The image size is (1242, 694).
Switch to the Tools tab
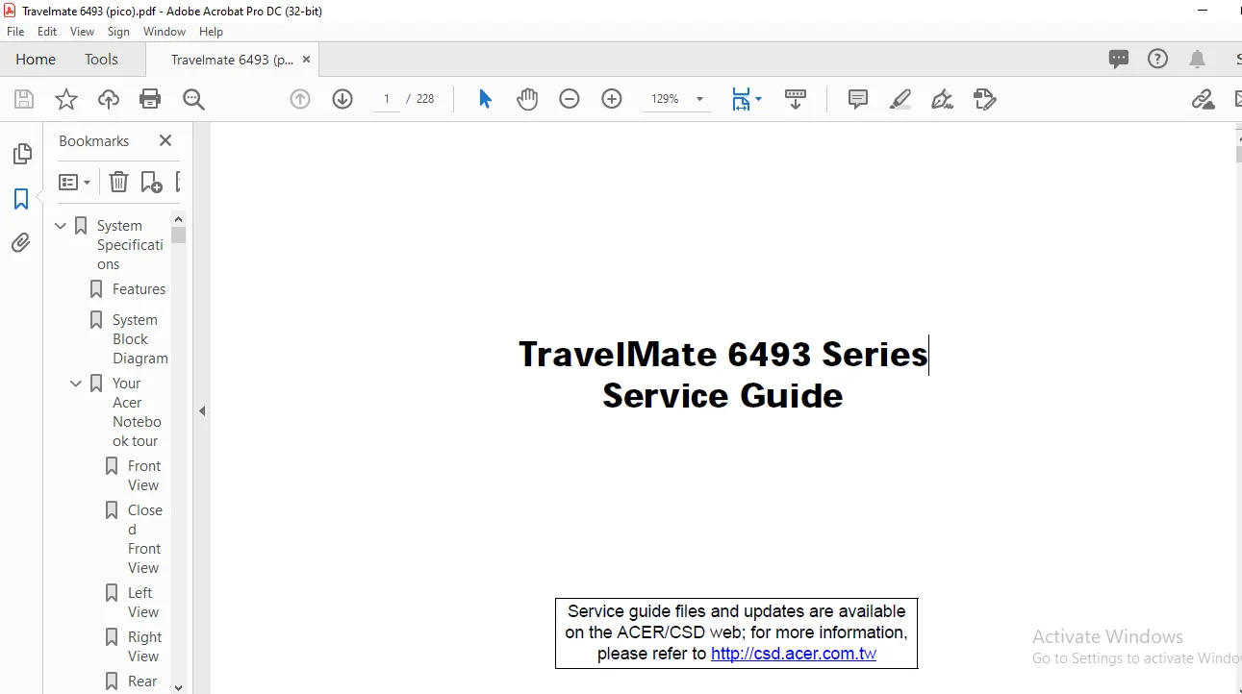101,59
